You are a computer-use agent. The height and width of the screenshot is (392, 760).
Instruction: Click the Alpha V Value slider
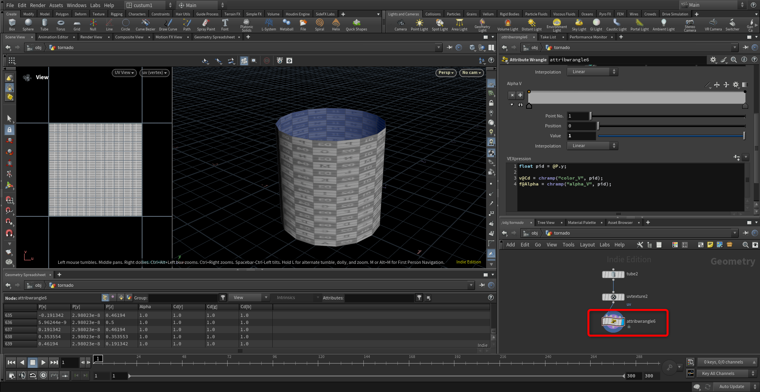click(x=671, y=136)
